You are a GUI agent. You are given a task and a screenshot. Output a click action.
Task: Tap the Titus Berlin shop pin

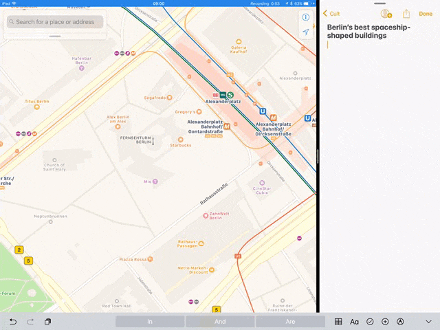click(36, 107)
